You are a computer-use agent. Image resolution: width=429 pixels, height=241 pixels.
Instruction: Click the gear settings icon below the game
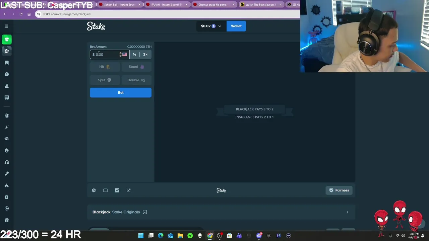click(x=94, y=190)
